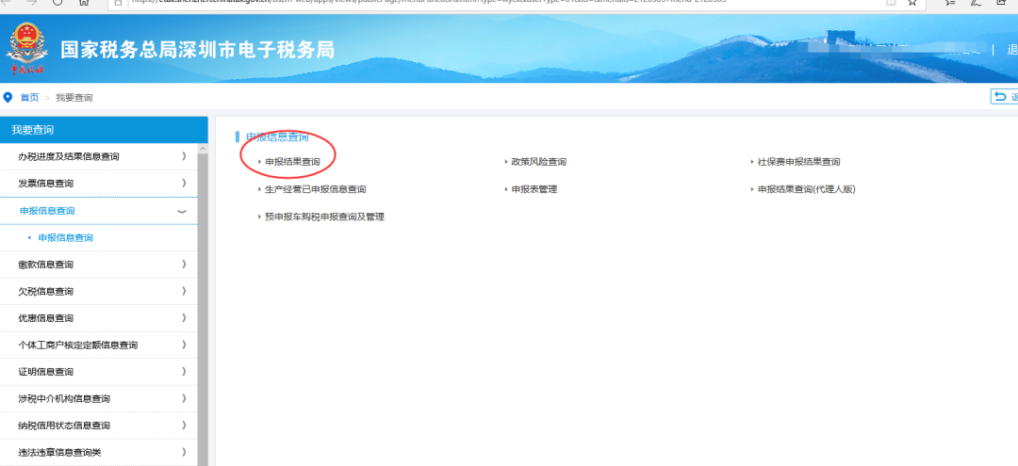Click the sidebar vertical scrollbar track
This screenshot has height=466, width=1018.
pos(203,310)
